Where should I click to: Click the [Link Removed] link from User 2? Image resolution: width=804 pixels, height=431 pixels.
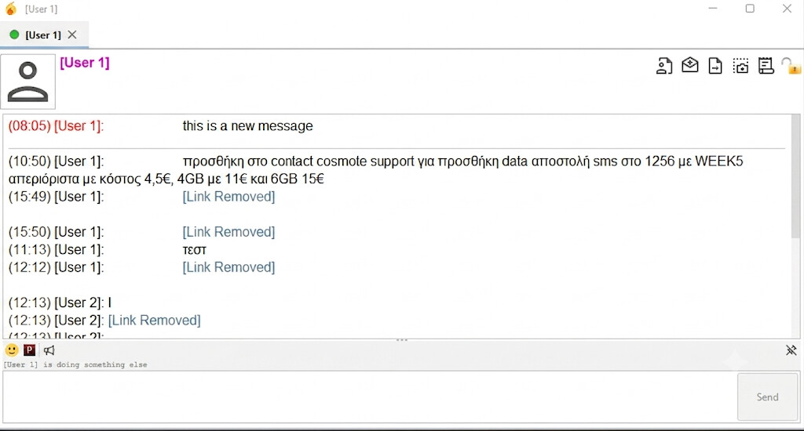pos(155,321)
